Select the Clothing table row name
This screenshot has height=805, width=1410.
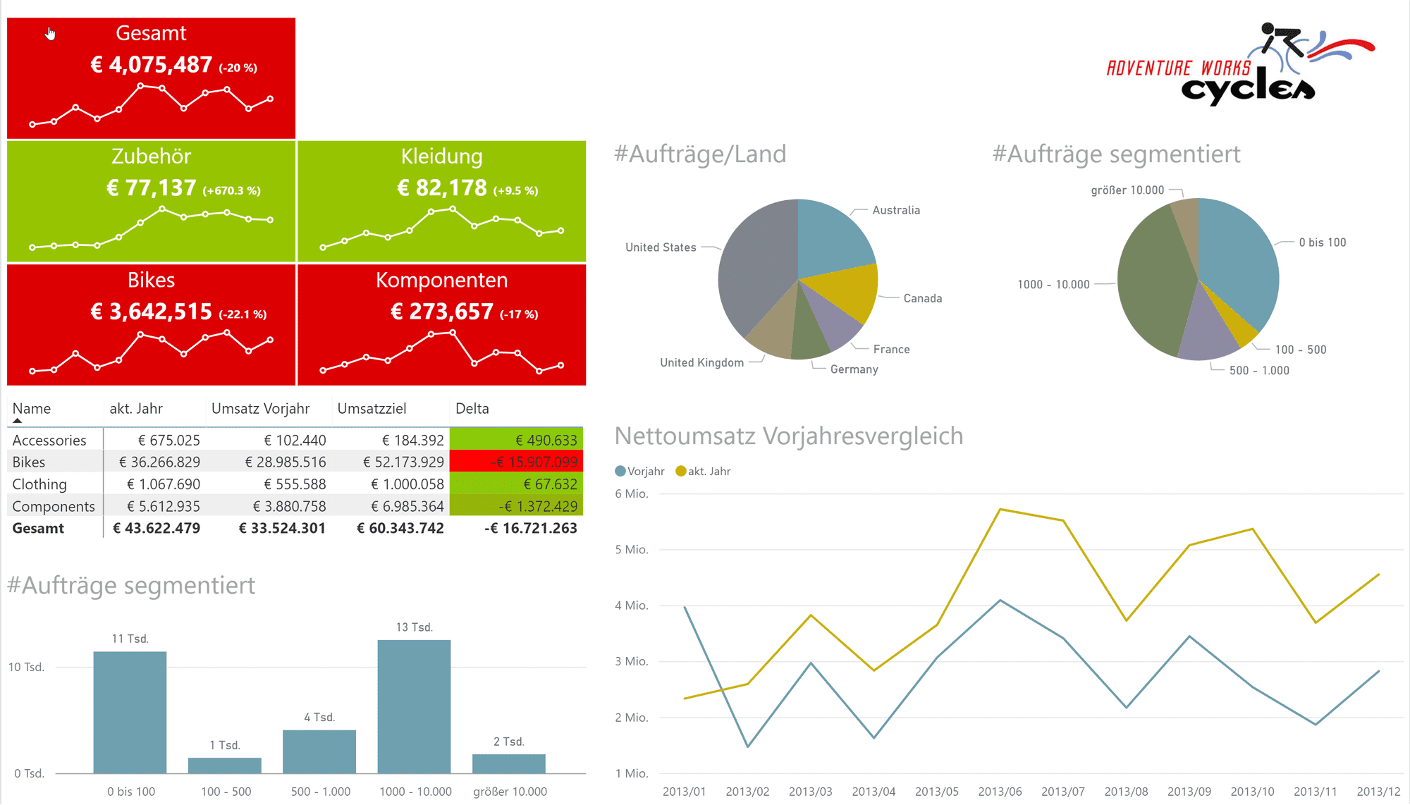click(x=39, y=484)
